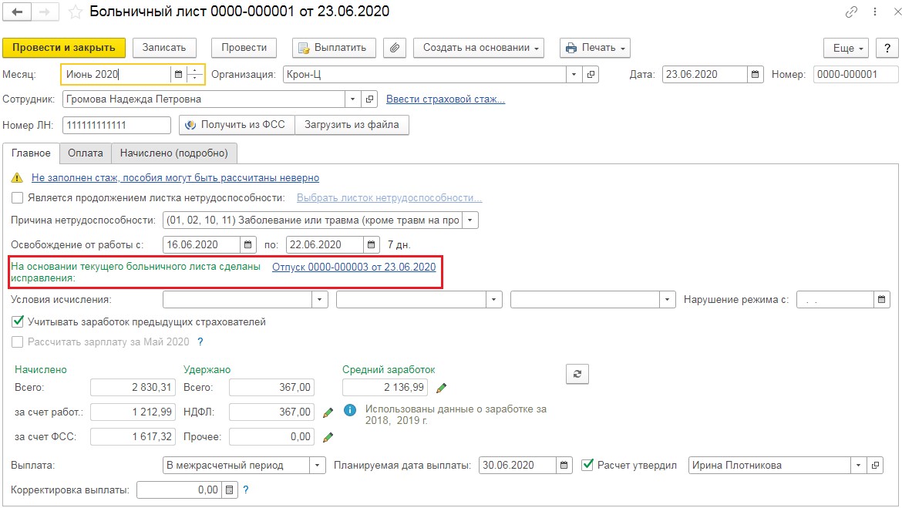Open calculator for Корректировка выплаты field
Viewport: 902px width, 508px height.
tap(228, 489)
